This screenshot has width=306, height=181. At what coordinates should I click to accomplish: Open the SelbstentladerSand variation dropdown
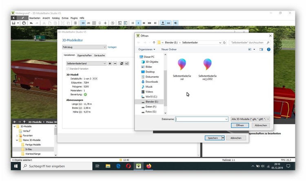tap(86, 64)
